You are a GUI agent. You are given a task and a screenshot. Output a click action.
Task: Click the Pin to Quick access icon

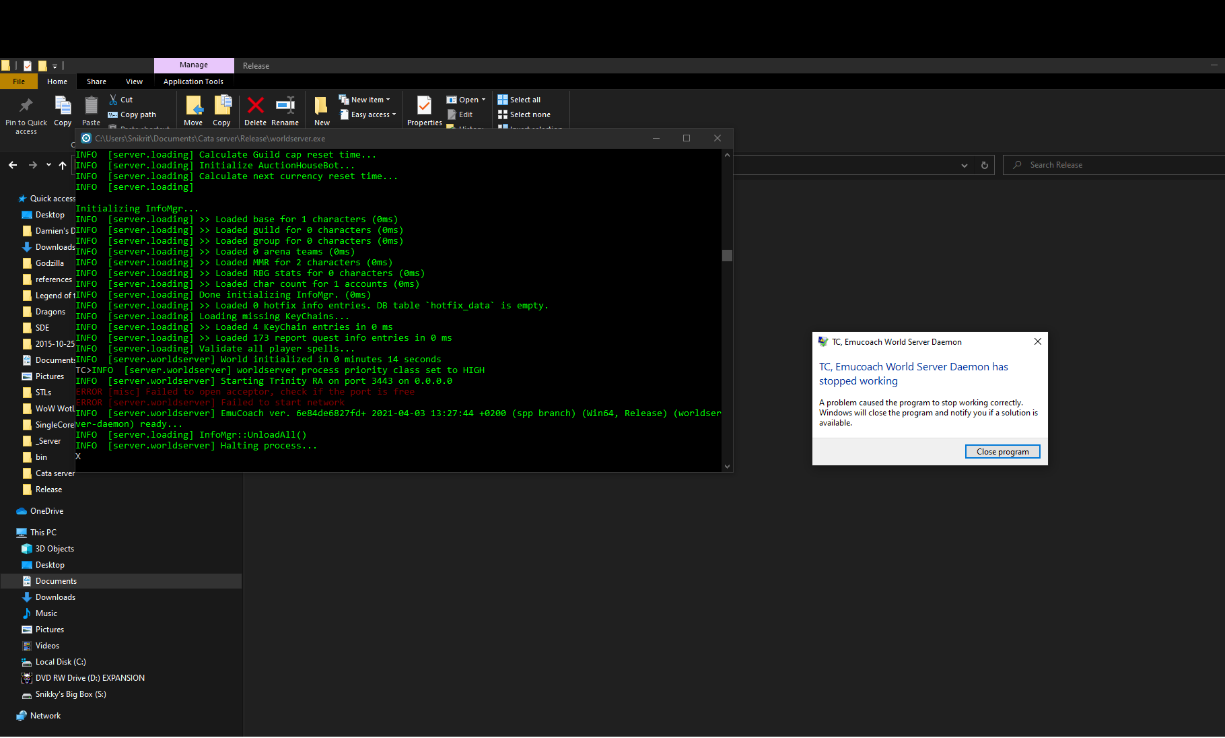(x=26, y=105)
